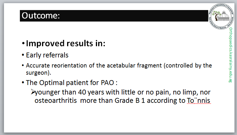Select the 'Improved results in:' heading
The width and height of the screenshot is (237, 135).
pos(66,44)
